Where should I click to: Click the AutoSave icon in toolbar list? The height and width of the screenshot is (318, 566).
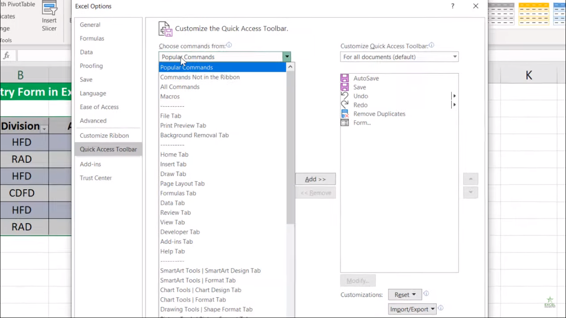(345, 78)
